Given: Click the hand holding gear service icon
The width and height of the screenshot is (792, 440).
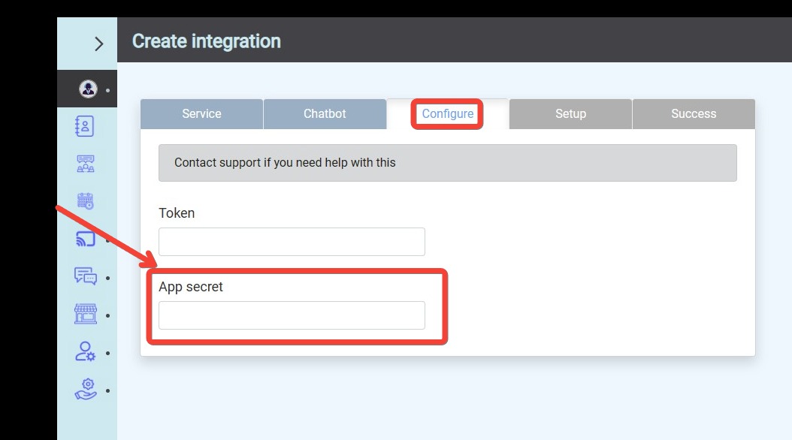Looking at the screenshot, I should (86, 389).
